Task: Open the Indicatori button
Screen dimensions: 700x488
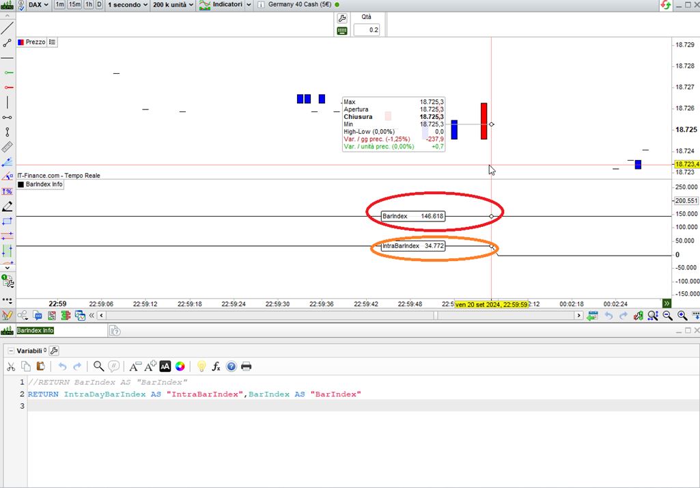Action: (x=221, y=5)
